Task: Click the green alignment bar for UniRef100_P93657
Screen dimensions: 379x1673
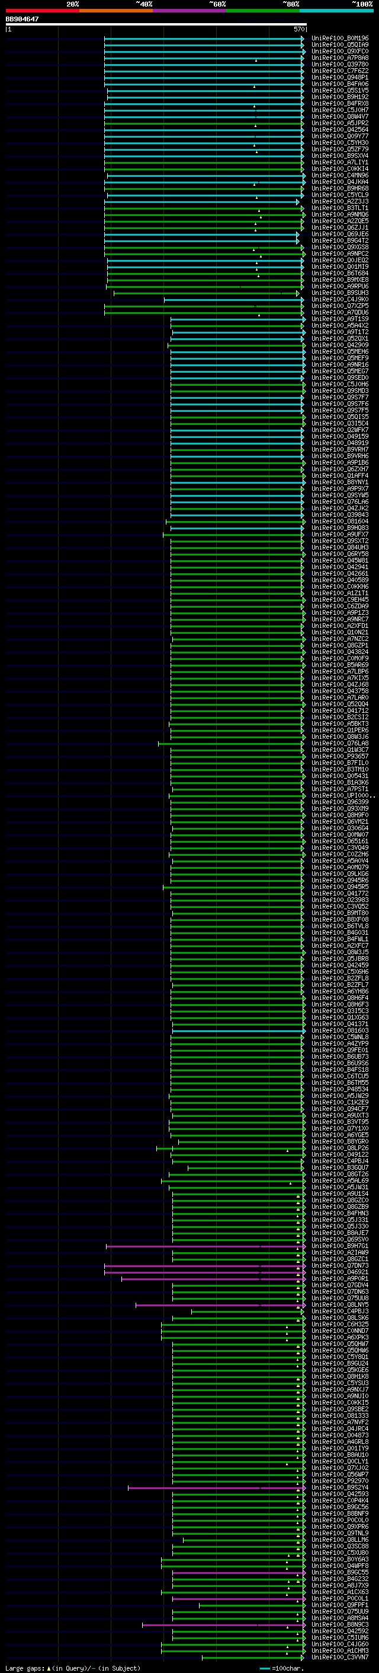Action: (239, 756)
